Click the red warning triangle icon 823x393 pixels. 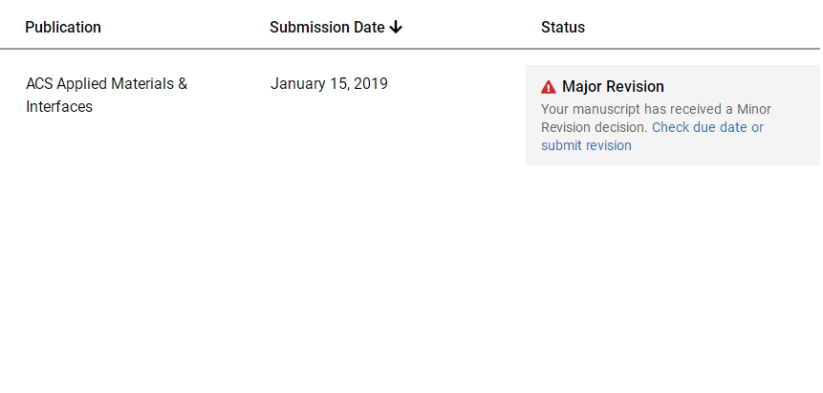point(549,87)
